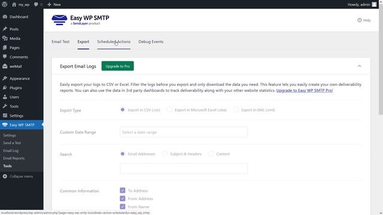
Task: Open the Custom Date Range picker
Action: tap(184, 132)
